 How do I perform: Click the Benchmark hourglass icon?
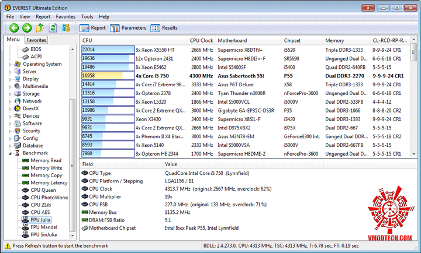[x=18, y=153]
